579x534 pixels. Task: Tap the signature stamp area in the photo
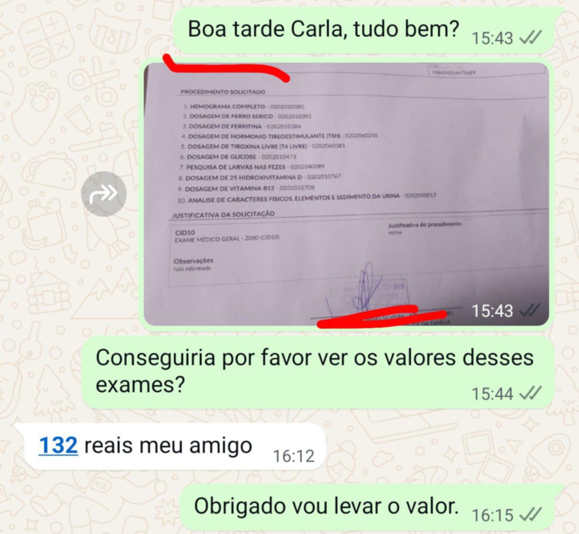(365, 289)
